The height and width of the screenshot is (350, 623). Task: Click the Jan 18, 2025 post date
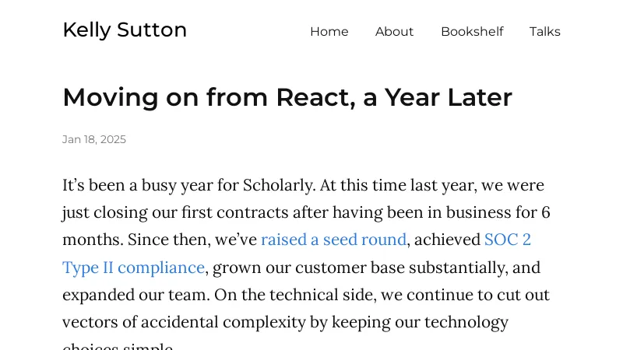pos(94,140)
